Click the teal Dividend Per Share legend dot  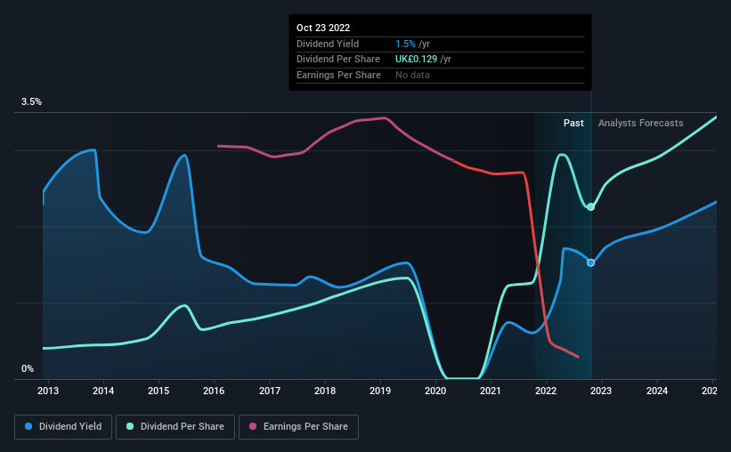[x=130, y=426]
